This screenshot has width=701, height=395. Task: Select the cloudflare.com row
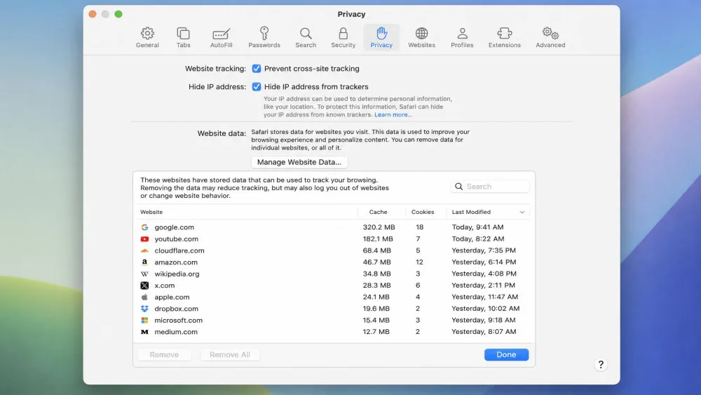(334, 250)
